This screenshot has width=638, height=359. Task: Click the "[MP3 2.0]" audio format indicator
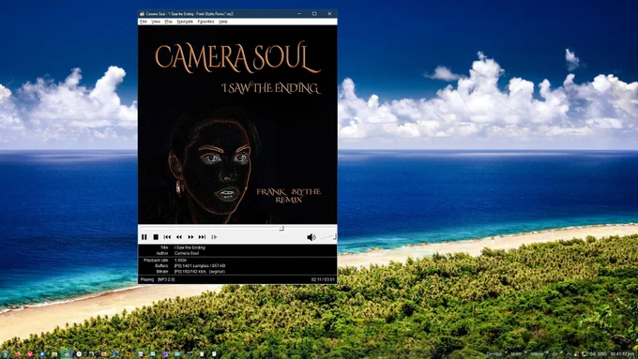(x=166, y=279)
